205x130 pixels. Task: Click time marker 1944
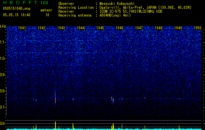pyautogui.click(x=81, y=28)
